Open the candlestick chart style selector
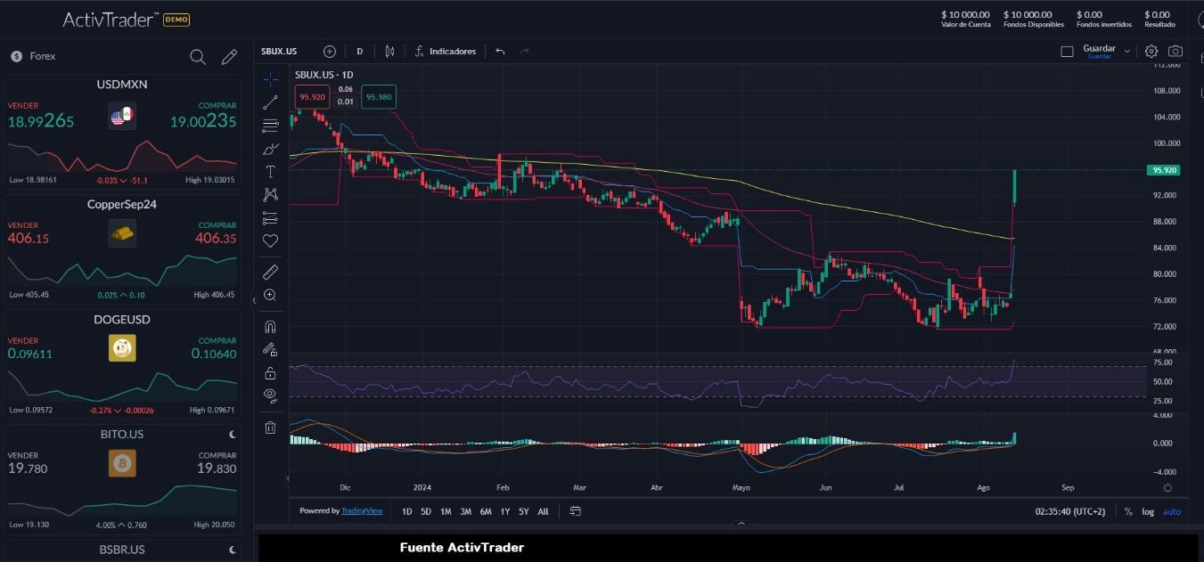Image resolution: width=1204 pixels, height=562 pixels. point(389,52)
